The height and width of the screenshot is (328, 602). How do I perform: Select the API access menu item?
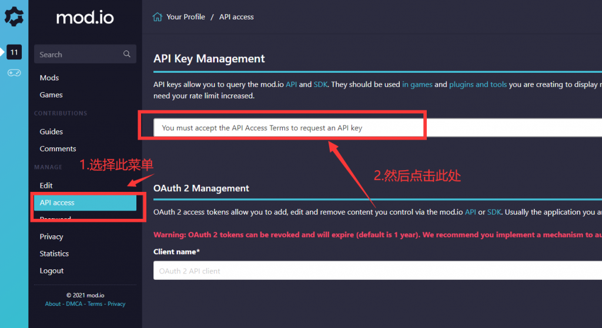(x=85, y=202)
